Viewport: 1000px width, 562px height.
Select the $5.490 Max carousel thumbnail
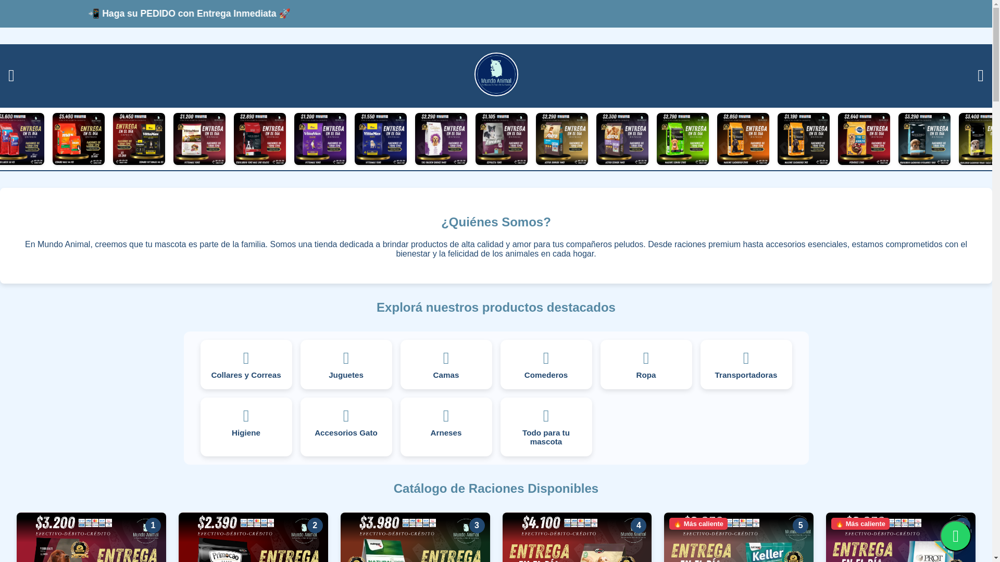coord(79,139)
